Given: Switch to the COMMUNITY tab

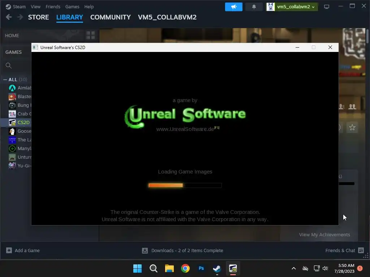Looking at the screenshot, I should [x=111, y=17].
